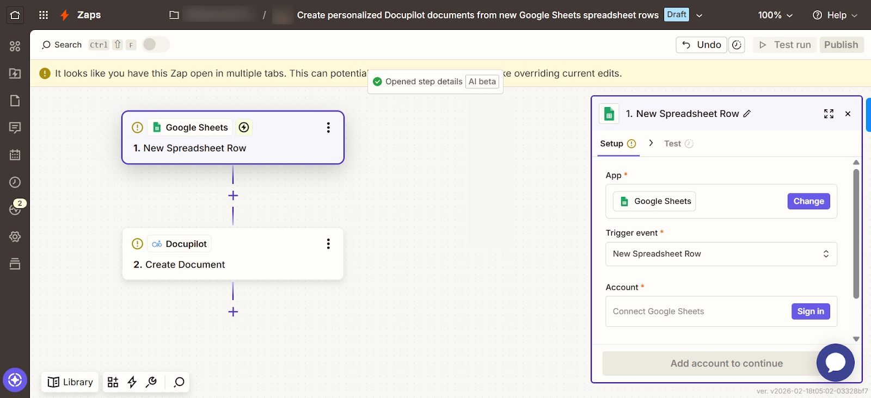The height and width of the screenshot is (398, 871).
Task: Click the Draft status badge
Action: point(677,15)
